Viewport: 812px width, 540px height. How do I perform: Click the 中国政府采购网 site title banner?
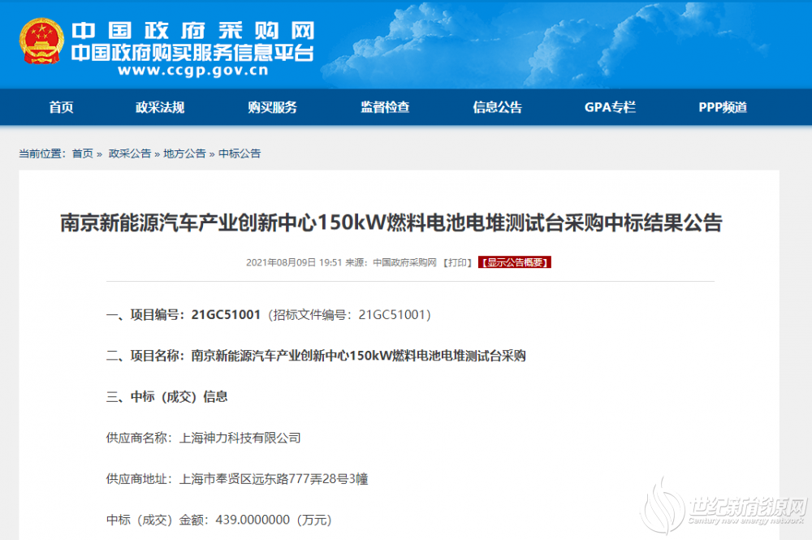click(x=192, y=32)
